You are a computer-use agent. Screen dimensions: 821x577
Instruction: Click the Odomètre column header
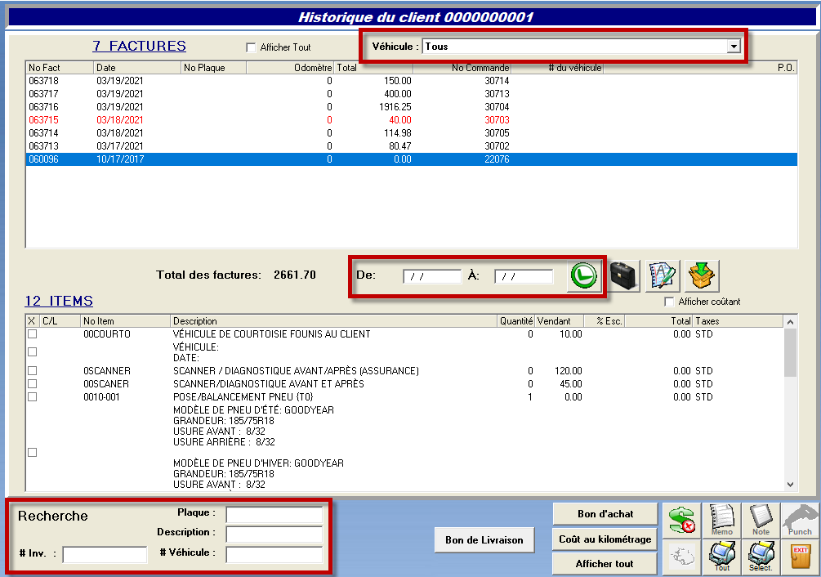(x=290, y=68)
